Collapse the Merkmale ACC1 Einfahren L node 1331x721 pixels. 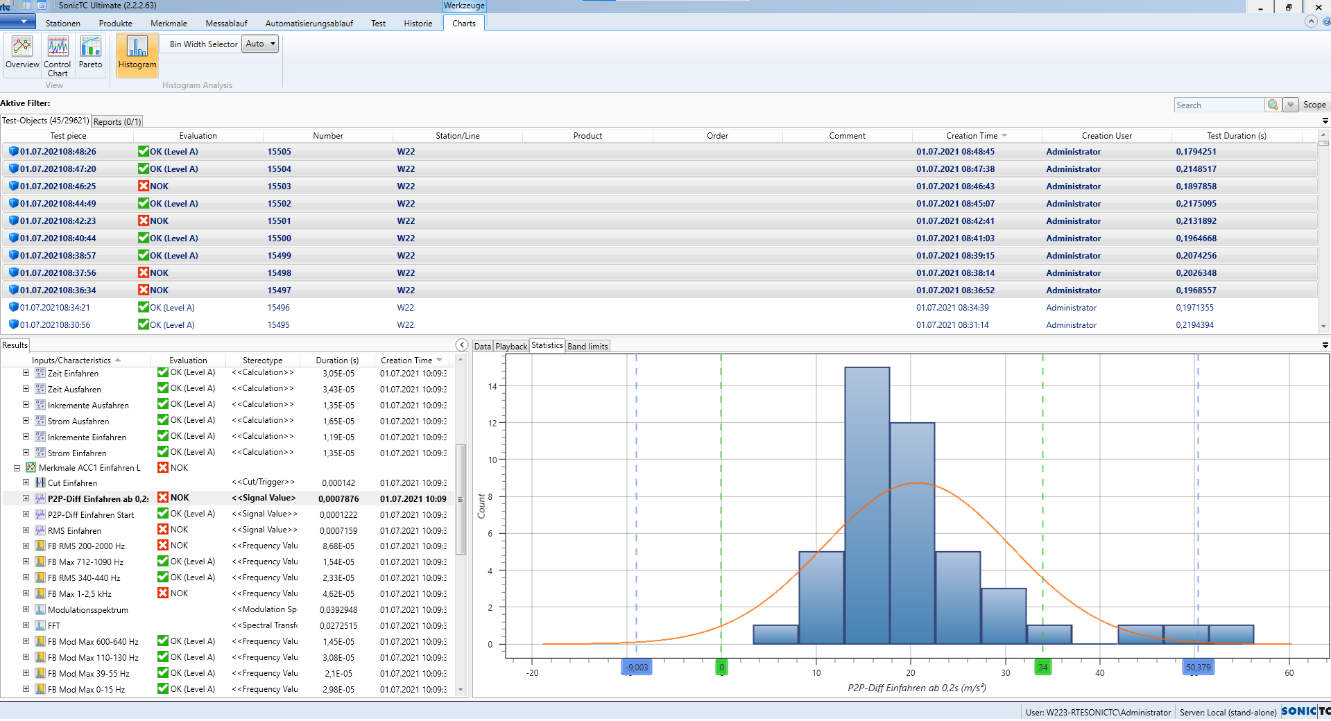17,468
